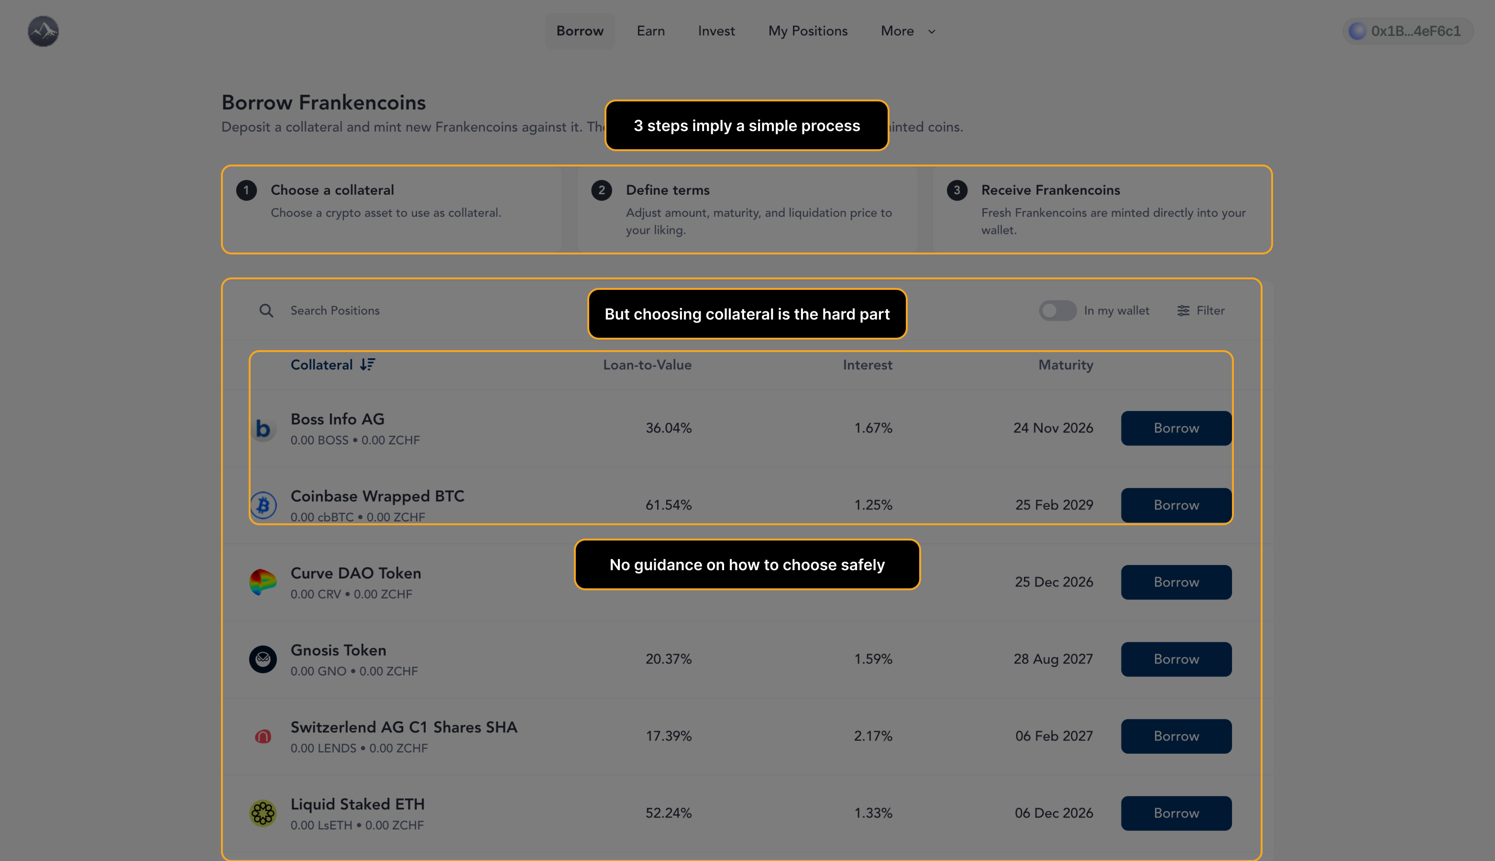1495x861 pixels.
Task: Open the Earn tab
Action: (x=650, y=31)
